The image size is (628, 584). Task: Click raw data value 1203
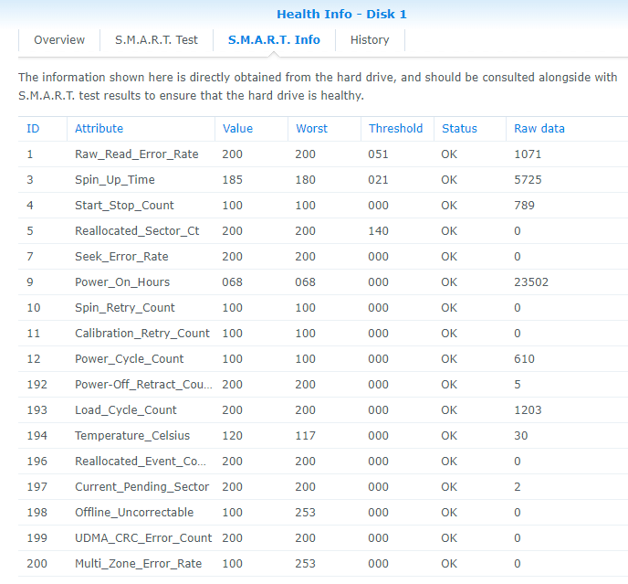click(x=528, y=410)
